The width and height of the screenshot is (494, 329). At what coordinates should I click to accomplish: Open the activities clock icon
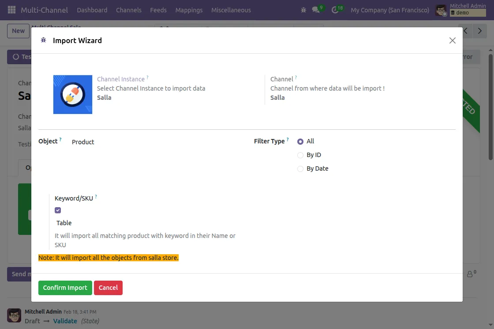[x=336, y=10]
